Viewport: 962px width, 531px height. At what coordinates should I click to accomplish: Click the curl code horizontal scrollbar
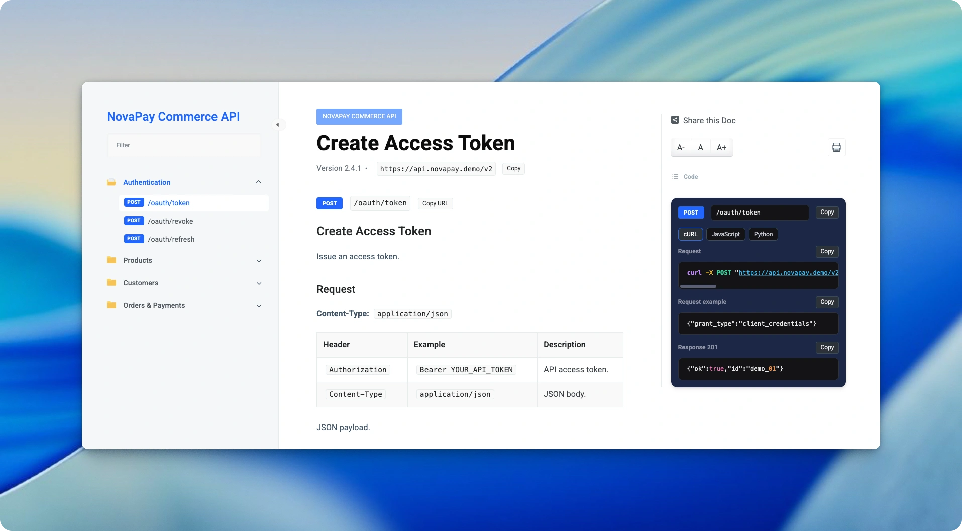click(x=698, y=286)
